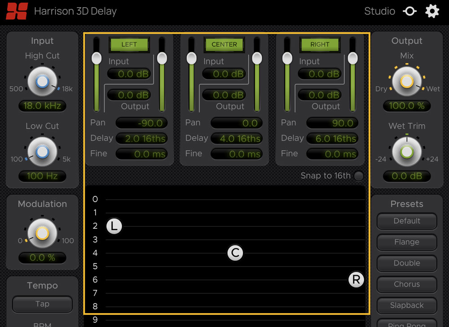Click the High Cut knob

(42, 82)
